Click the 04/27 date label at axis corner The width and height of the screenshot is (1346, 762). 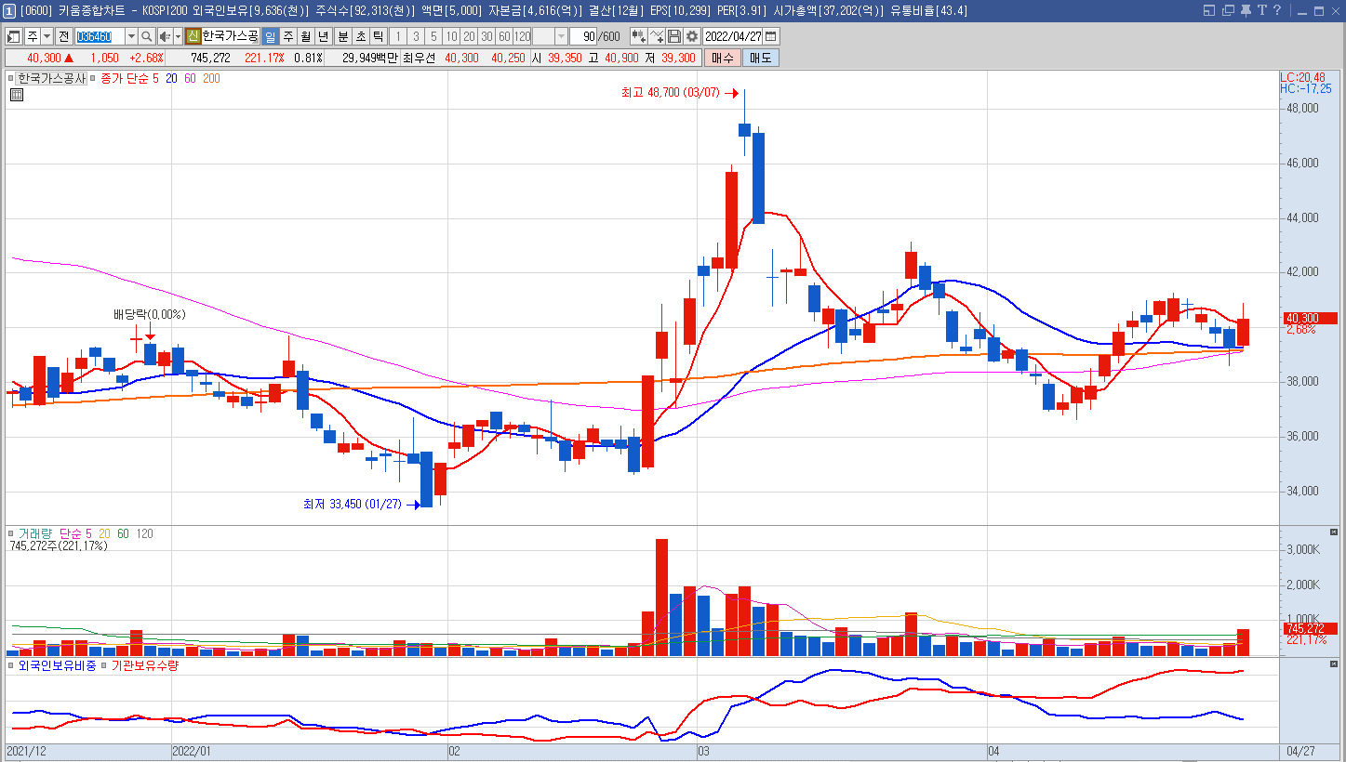(1300, 750)
